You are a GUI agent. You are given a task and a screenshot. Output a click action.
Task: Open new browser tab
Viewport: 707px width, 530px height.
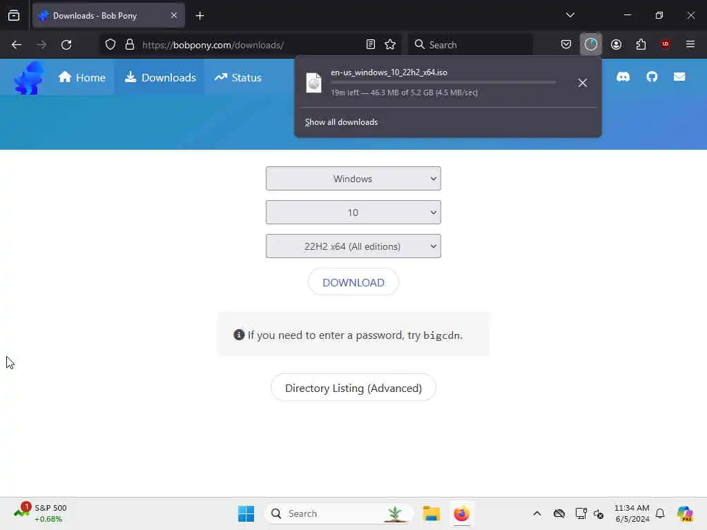coord(200,16)
